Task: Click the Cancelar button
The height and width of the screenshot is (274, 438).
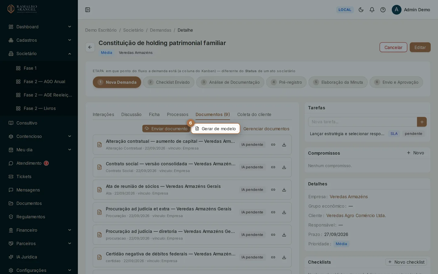Action: click(x=393, y=47)
